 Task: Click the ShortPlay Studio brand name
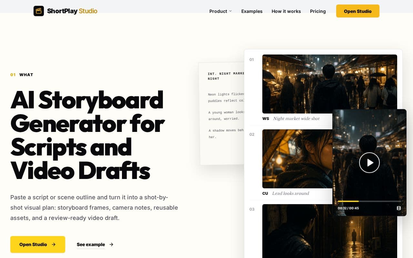click(x=72, y=11)
